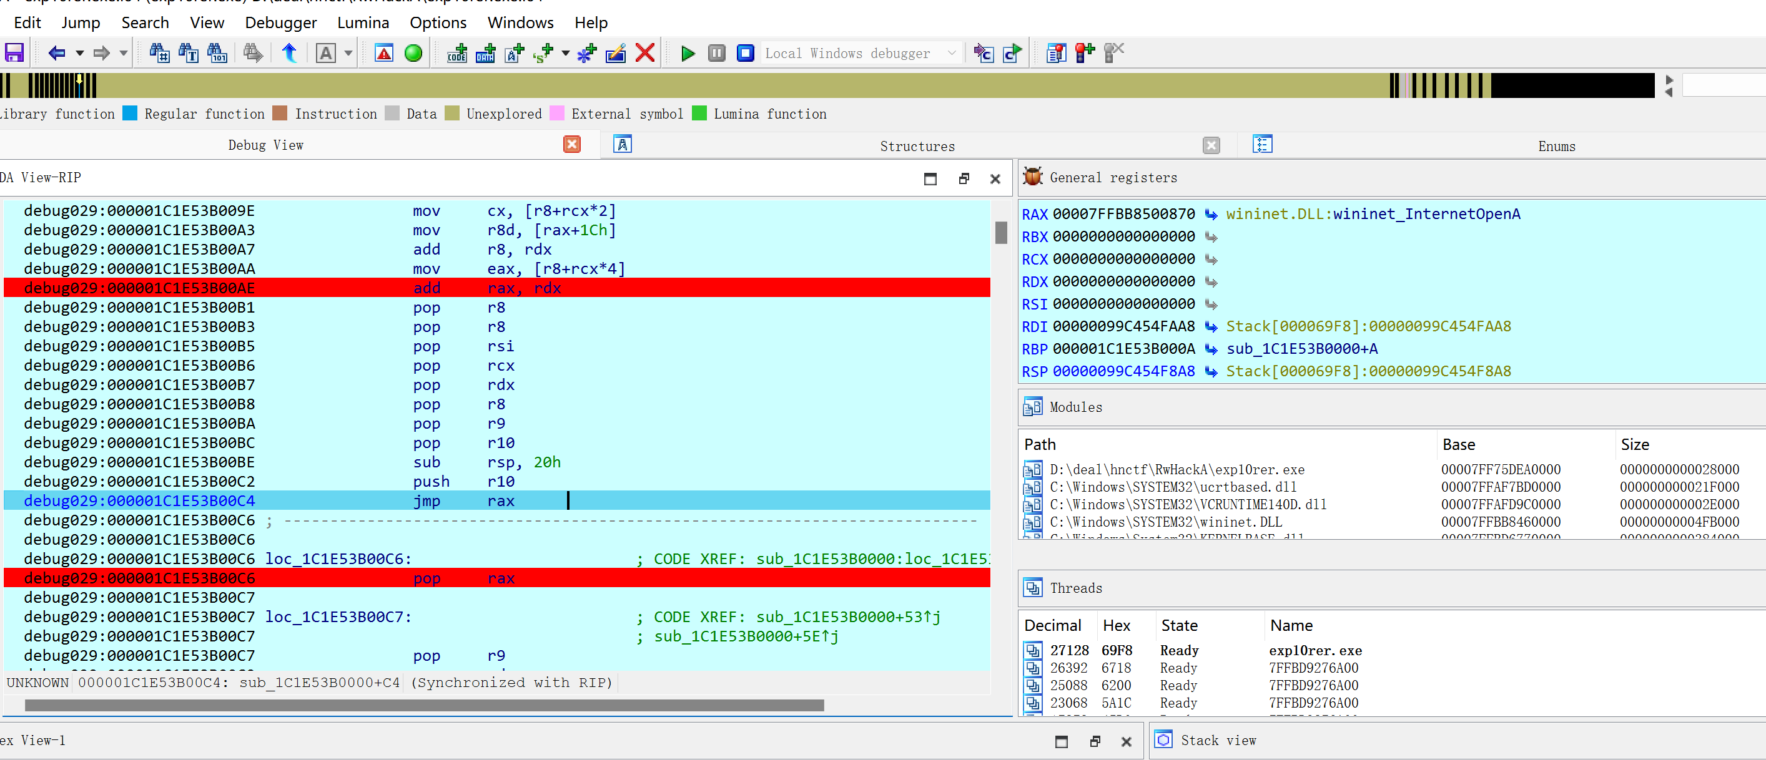The width and height of the screenshot is (1766, 760).
Task: Open the Lumina menu
Action: pos(363,22)
